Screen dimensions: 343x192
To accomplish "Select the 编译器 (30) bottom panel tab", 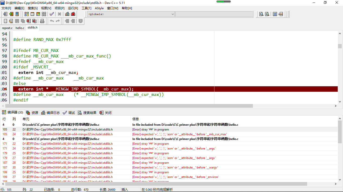I will [x=13, y=112].
